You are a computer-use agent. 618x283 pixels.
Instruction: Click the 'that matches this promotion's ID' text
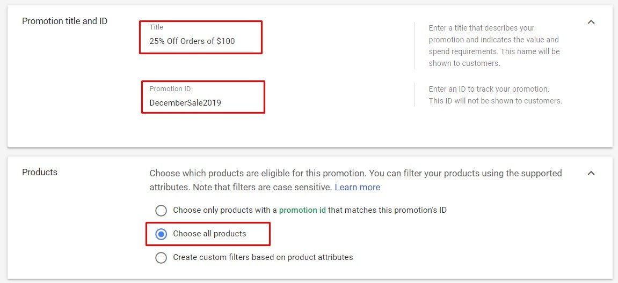pos(387,210)
